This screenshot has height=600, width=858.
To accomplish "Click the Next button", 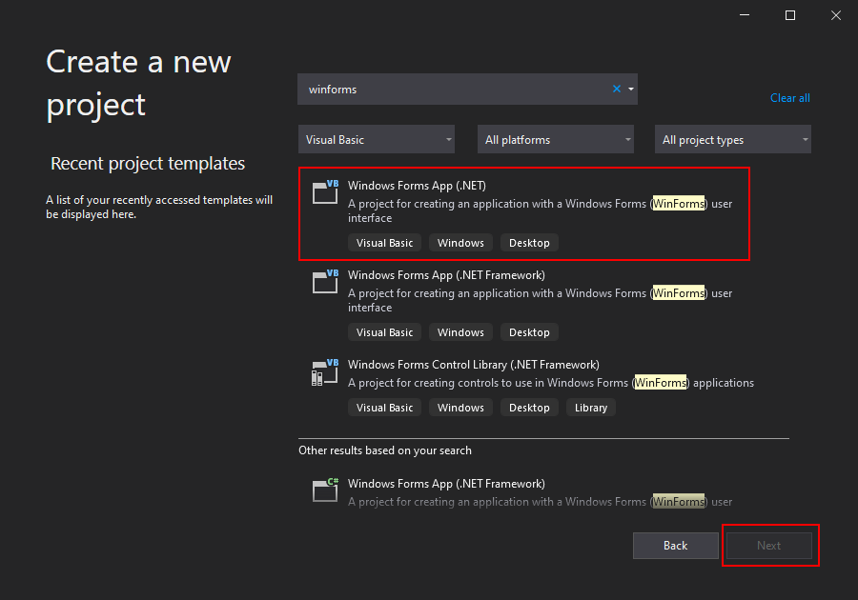I will [x=768, y=546].
